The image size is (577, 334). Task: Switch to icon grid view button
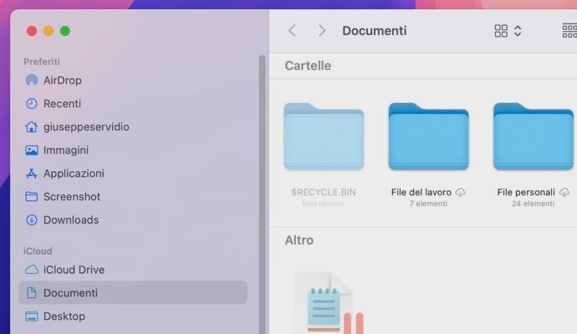click(x=501, y=31)
